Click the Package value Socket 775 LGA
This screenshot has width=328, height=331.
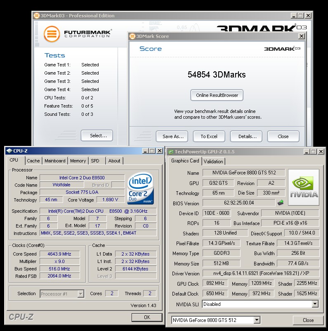(82, 192)
